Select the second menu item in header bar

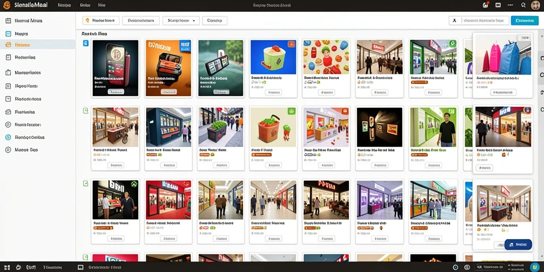pyautogui.click(x=85, y=5)
